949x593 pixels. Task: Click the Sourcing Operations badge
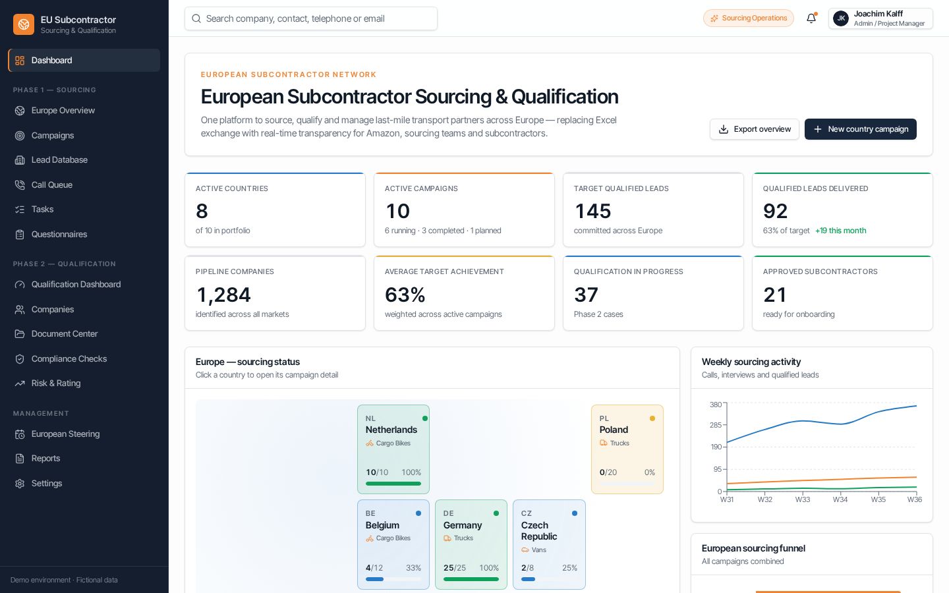pyautogui.click(x=749, y=18)
